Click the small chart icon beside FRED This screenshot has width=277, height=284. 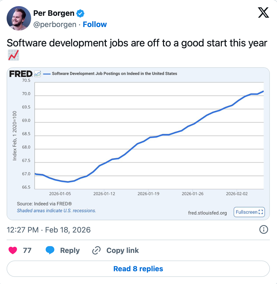pos(37,74)
